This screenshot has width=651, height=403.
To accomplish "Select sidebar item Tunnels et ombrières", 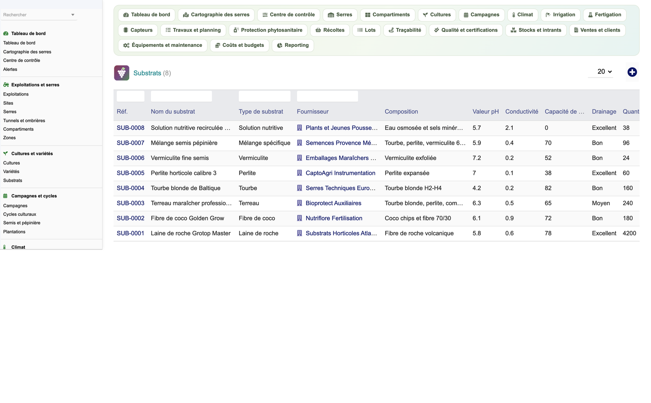I will (x=24, y=121).
